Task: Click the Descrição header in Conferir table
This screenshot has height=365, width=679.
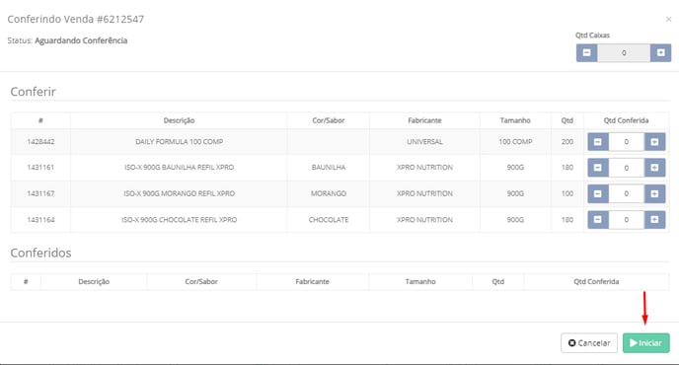Action: 179,120
